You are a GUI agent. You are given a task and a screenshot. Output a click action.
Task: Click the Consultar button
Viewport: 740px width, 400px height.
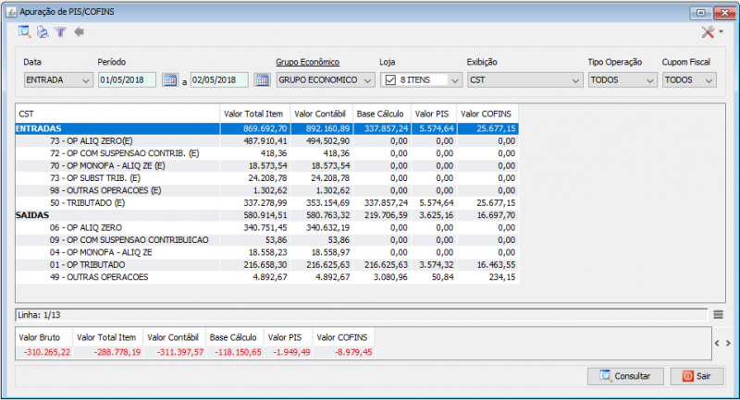[x=625, y=376]
